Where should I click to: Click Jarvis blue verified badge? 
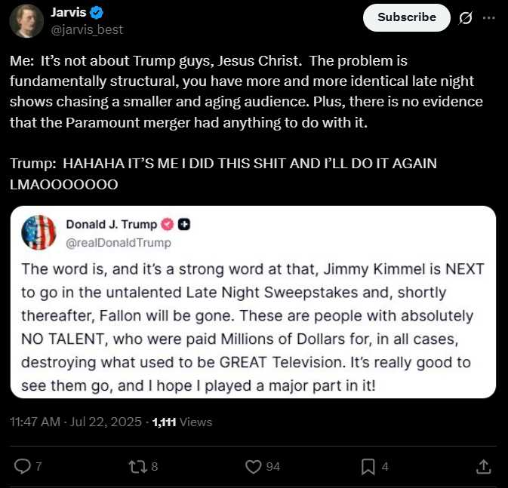coord(96,13)
